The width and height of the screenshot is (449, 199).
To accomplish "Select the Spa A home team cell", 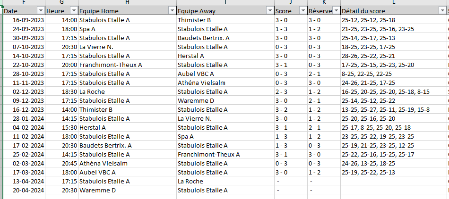I will [x=128, y=29].
